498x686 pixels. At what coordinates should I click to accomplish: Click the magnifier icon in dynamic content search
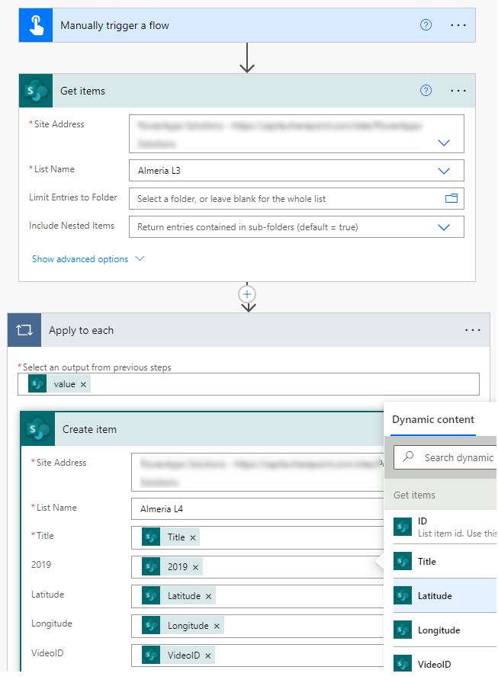(408, 457)
